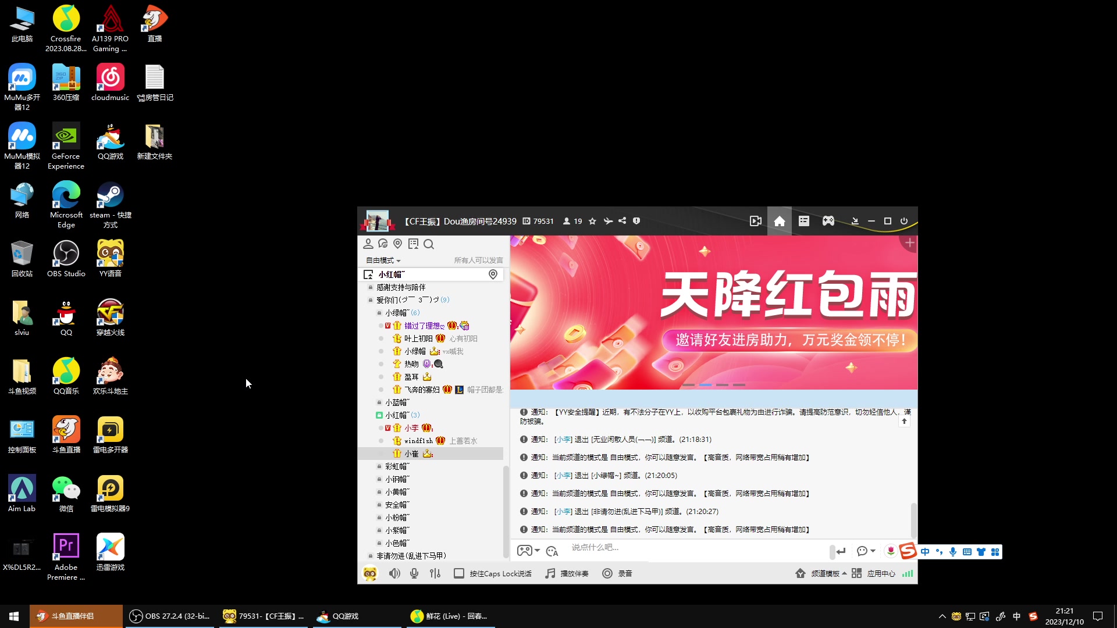Switch Sogou input between Chinese and English
This screenshot has width=1117, height=628.
(926, 551)
